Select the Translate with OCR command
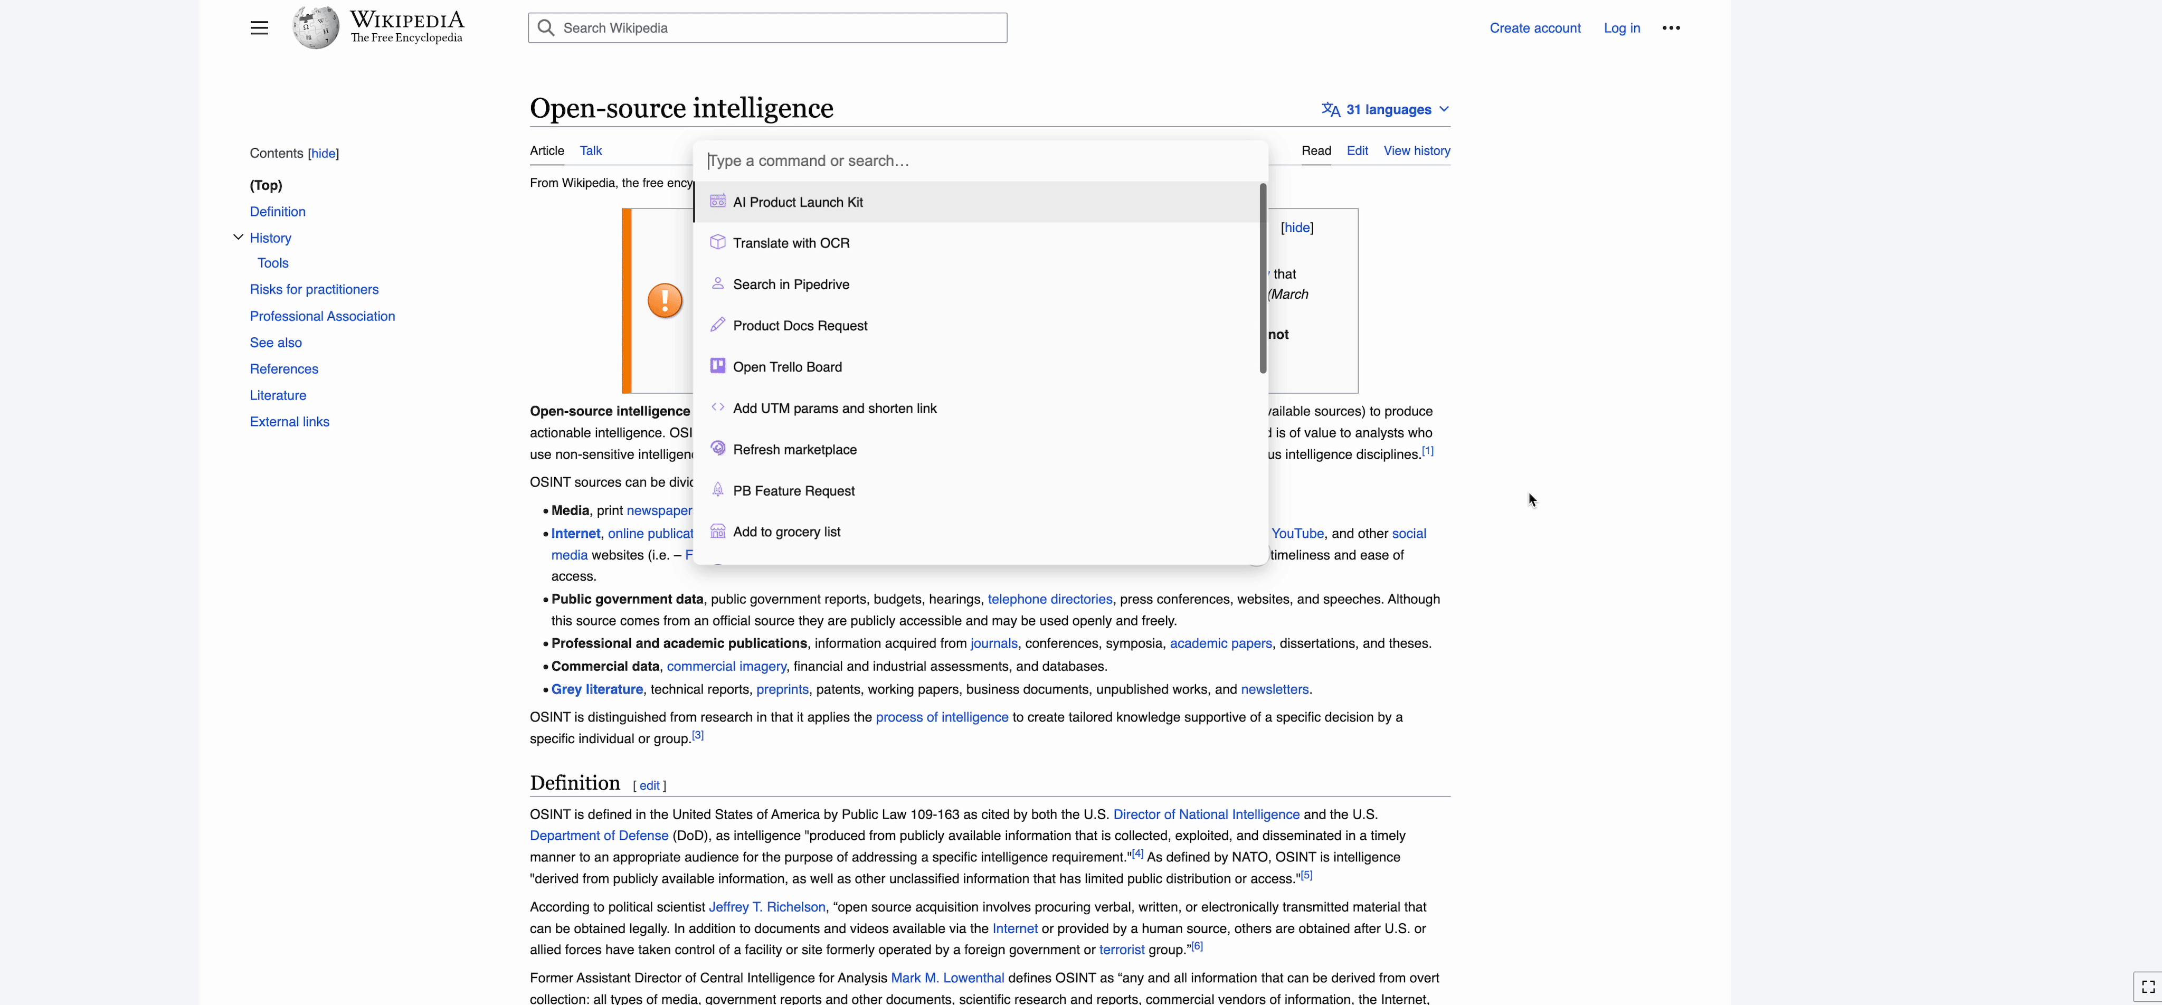Viewport: 2162px width, 1005px height. pyautogui.click(x=976, y=243)
